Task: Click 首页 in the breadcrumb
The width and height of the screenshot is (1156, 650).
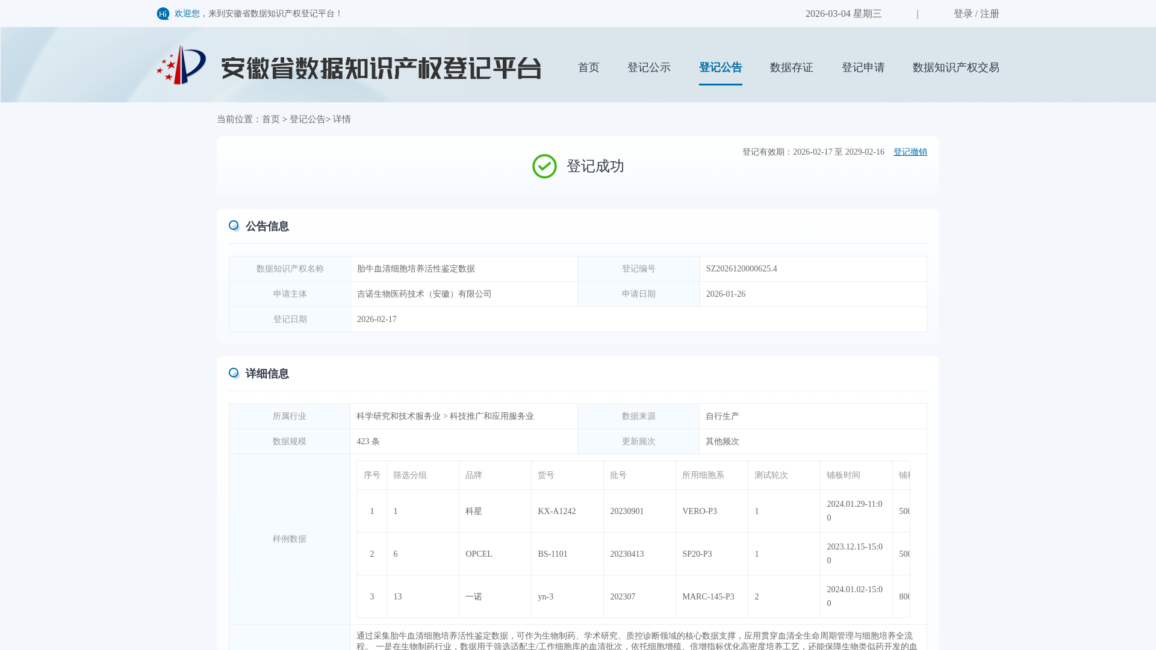Action: point(270,119)
